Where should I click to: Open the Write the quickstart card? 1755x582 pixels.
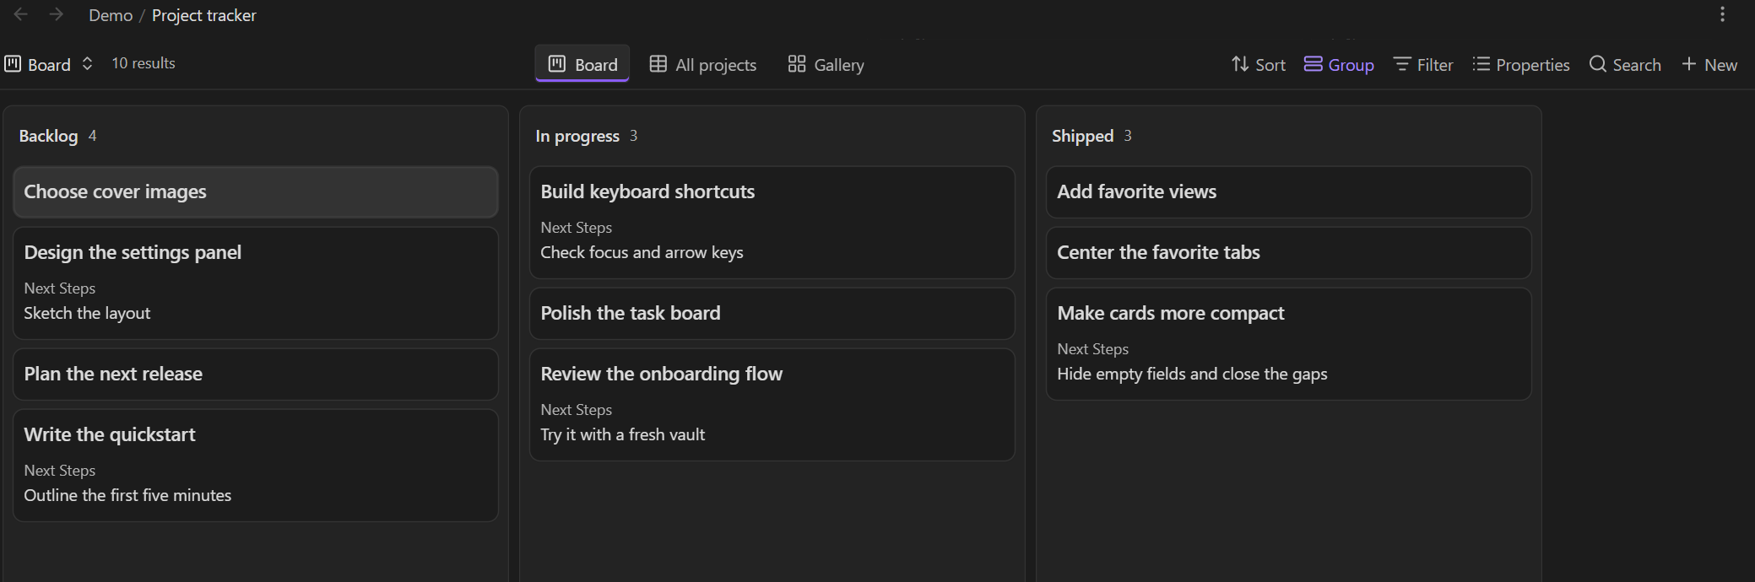(x=256, y=466)
